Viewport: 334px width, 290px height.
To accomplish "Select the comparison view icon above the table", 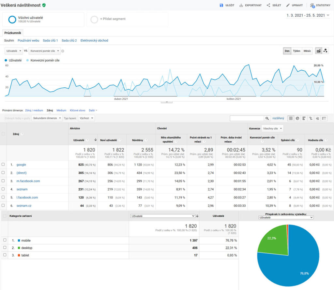I will pos(311,118).
